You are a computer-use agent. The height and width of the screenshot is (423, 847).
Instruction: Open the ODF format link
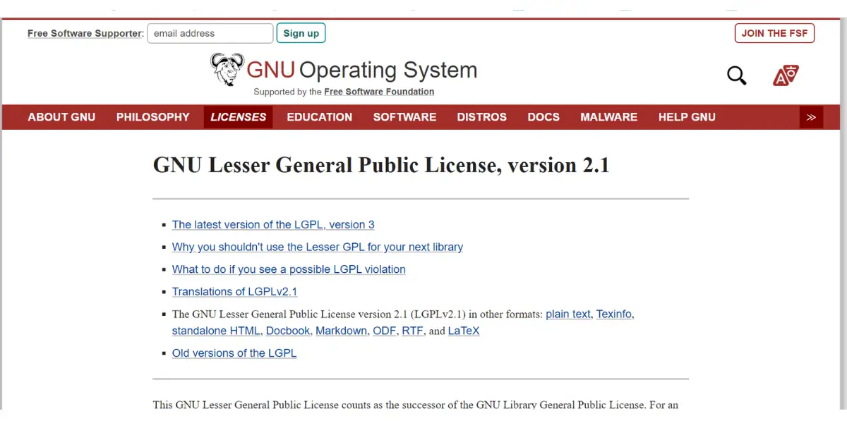(x=384, y=331)
